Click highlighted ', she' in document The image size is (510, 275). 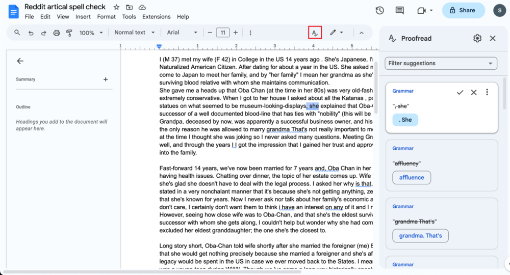pyautogui.click(x=313, y=106)
